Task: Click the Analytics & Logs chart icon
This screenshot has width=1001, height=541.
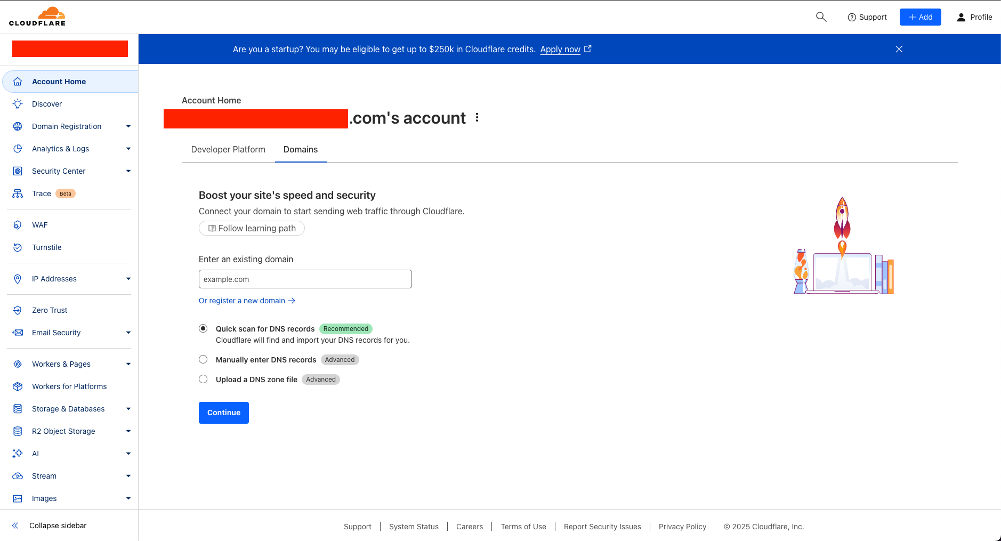Action: (x=18, y=149)
